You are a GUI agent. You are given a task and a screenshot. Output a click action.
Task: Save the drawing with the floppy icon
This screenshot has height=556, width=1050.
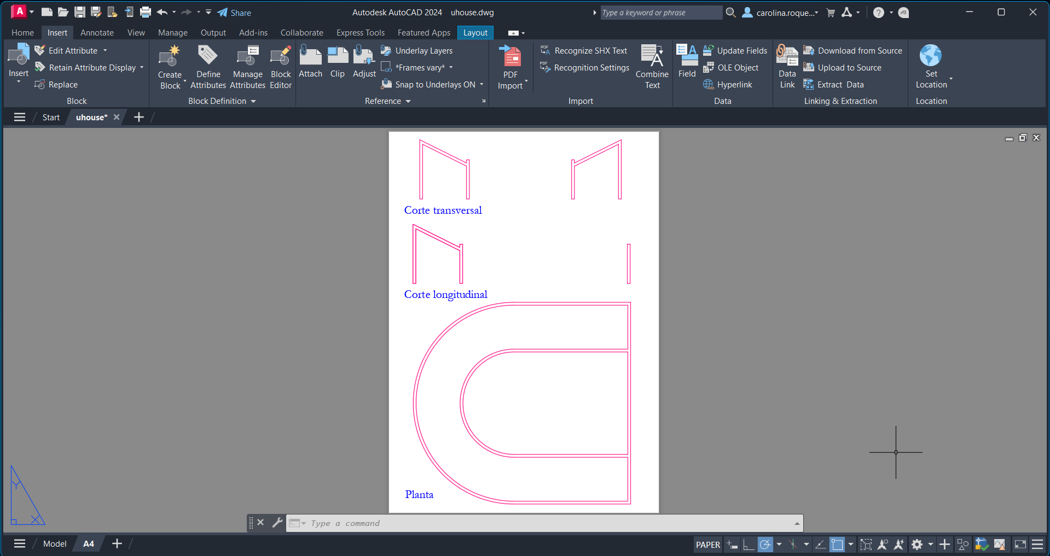pos(80,12)
